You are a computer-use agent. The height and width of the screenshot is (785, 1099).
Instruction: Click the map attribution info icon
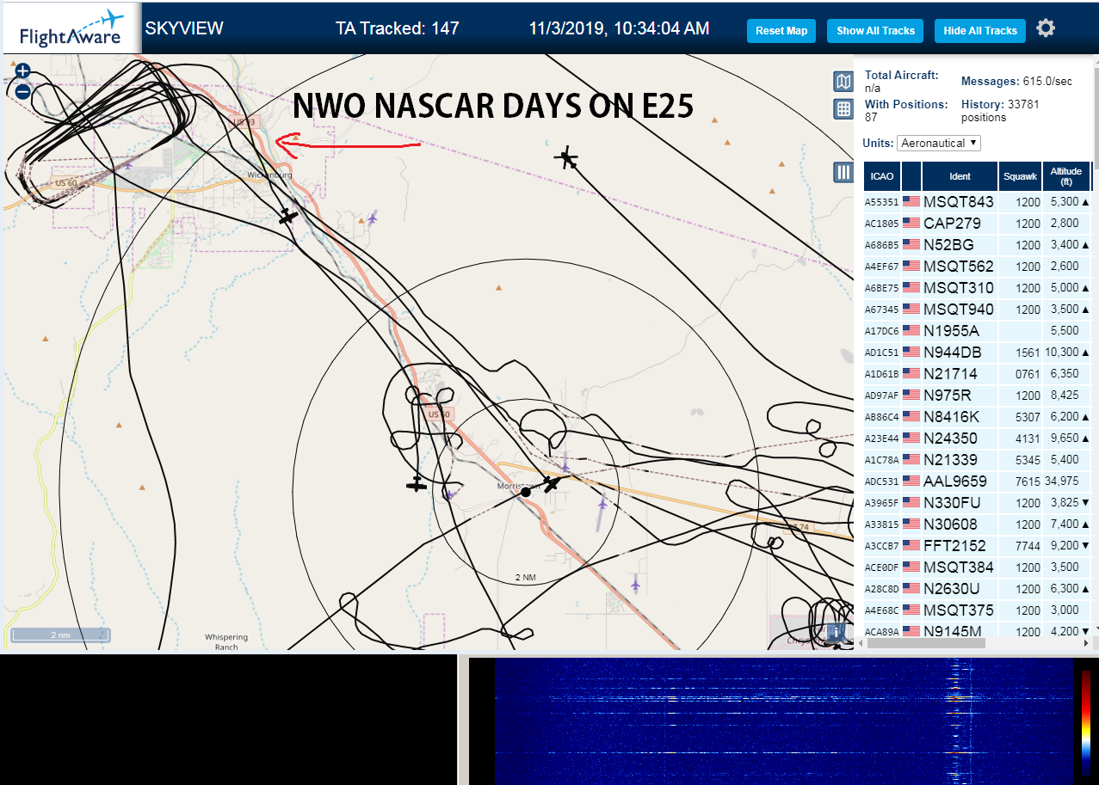point(835,634)
